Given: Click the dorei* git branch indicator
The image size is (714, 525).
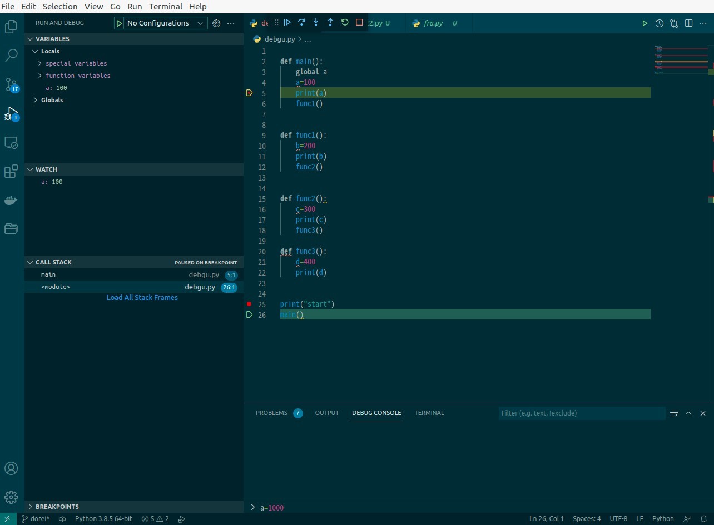Looking at the screenshot, I should click(36, 519).
